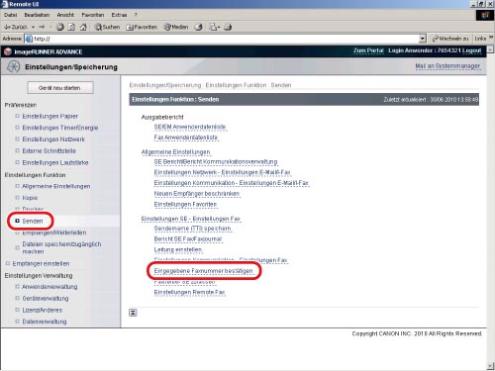Click the return-to-top icon below list
This screenshot has height=371, width=495.
[133, 313]
